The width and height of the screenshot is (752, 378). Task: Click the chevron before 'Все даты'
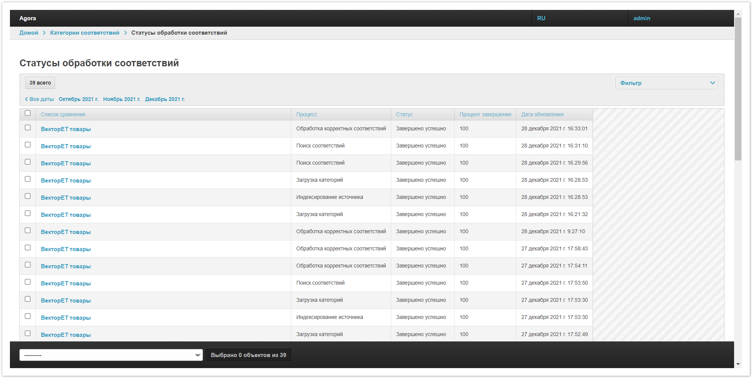tap(26, 99)
